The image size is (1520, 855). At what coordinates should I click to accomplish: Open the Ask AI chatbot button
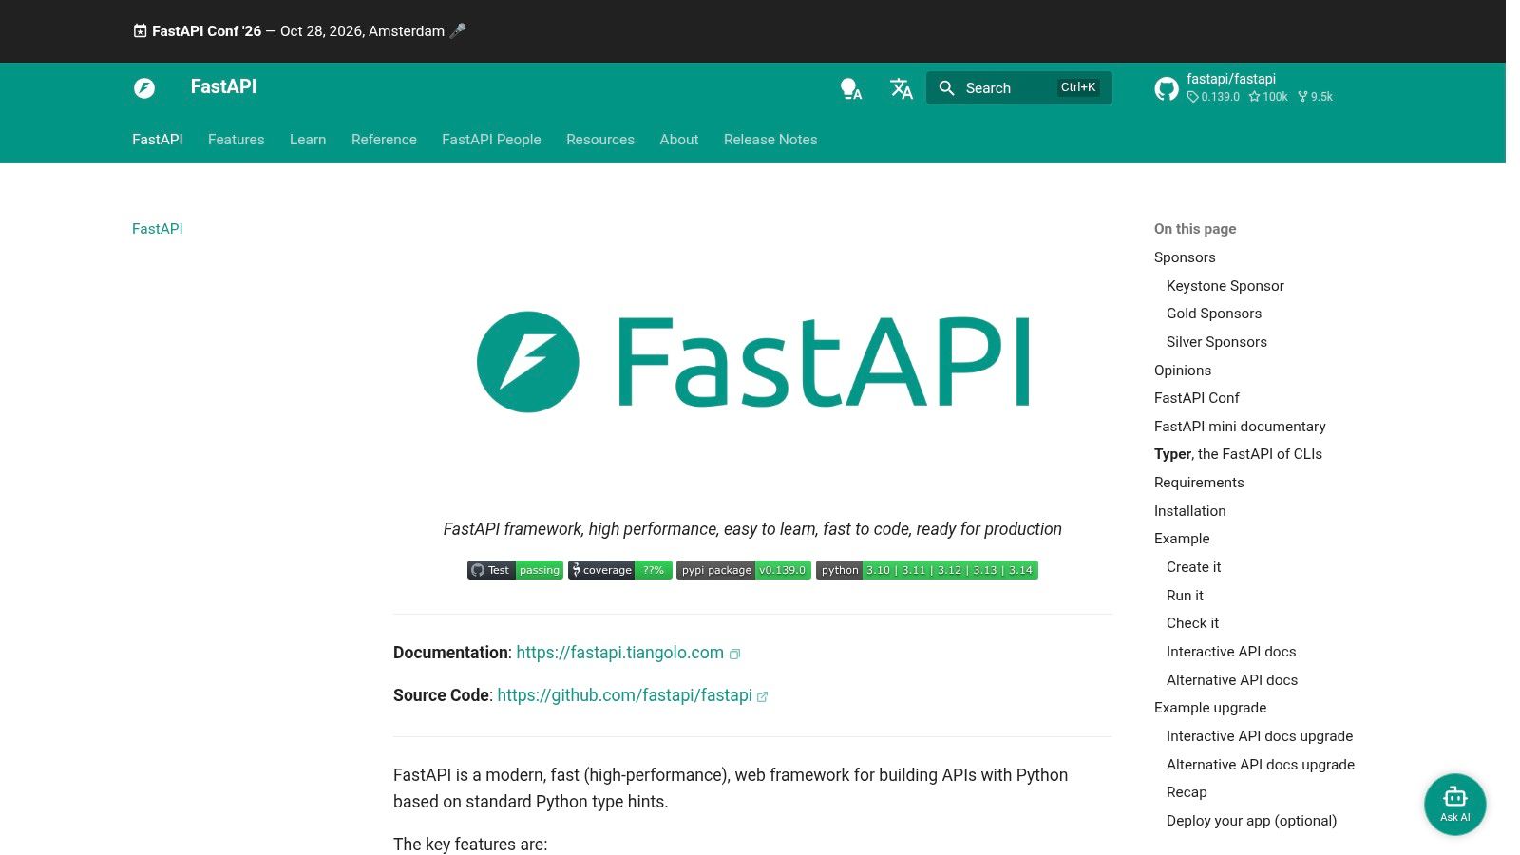point(1454,805)
